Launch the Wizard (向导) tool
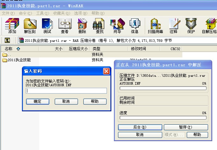 click(117, 26)
